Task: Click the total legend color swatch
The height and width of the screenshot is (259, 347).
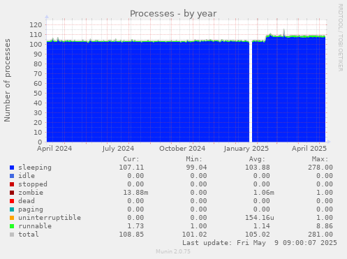Action: (12, 235)
